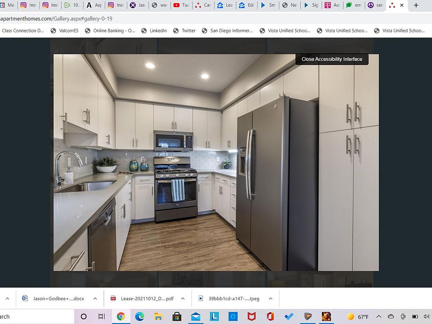Expand options for Jason+Godbee docx download
432x324 pixels.
click(95, 299)
